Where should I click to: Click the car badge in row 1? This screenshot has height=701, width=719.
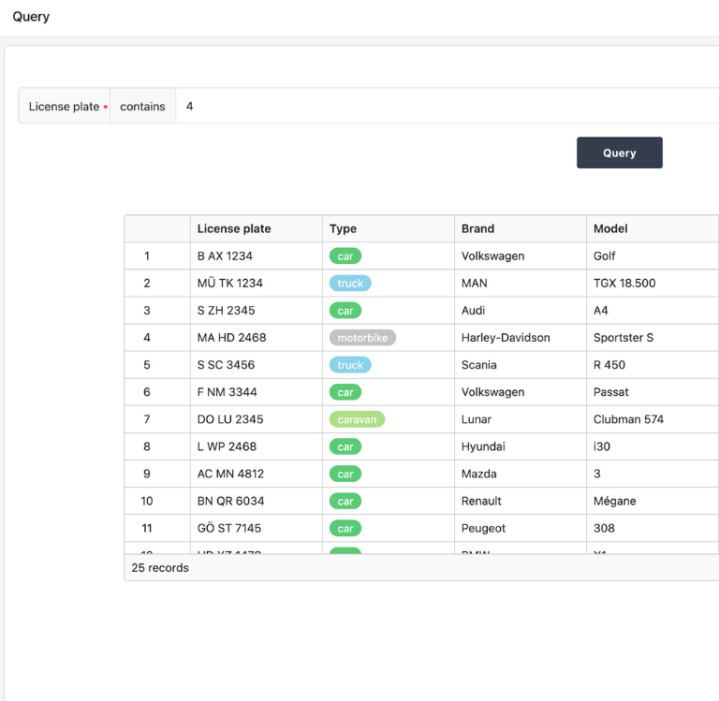click(x=345, y=256)
